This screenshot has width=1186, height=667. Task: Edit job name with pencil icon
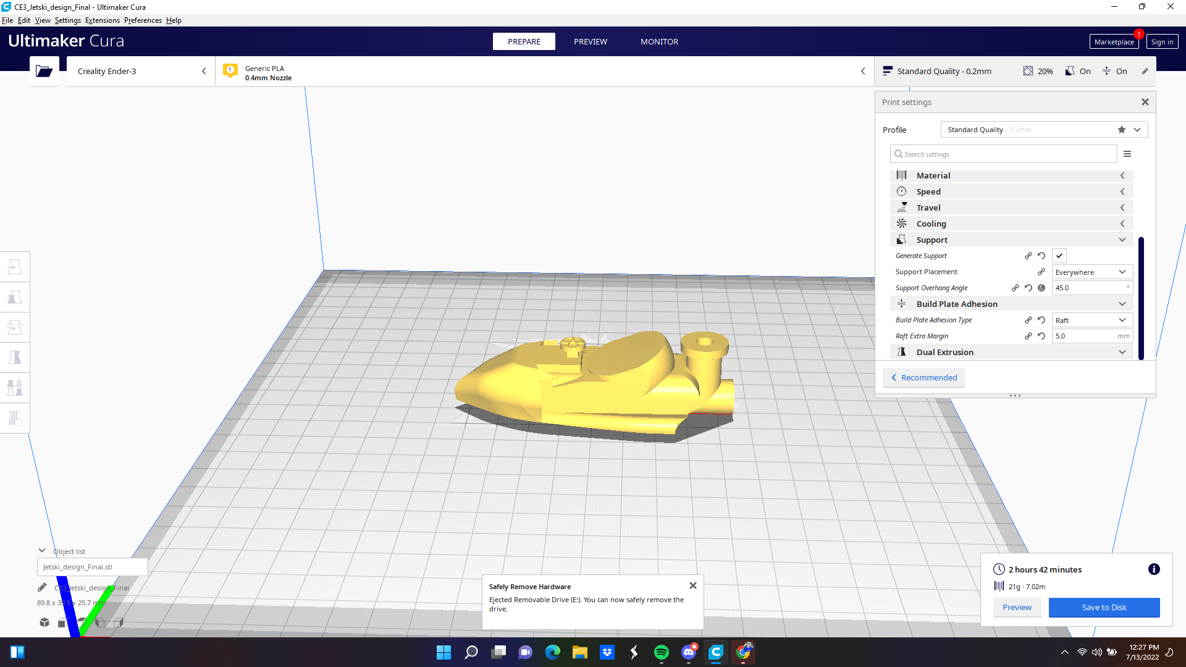(x=42, y=587)
